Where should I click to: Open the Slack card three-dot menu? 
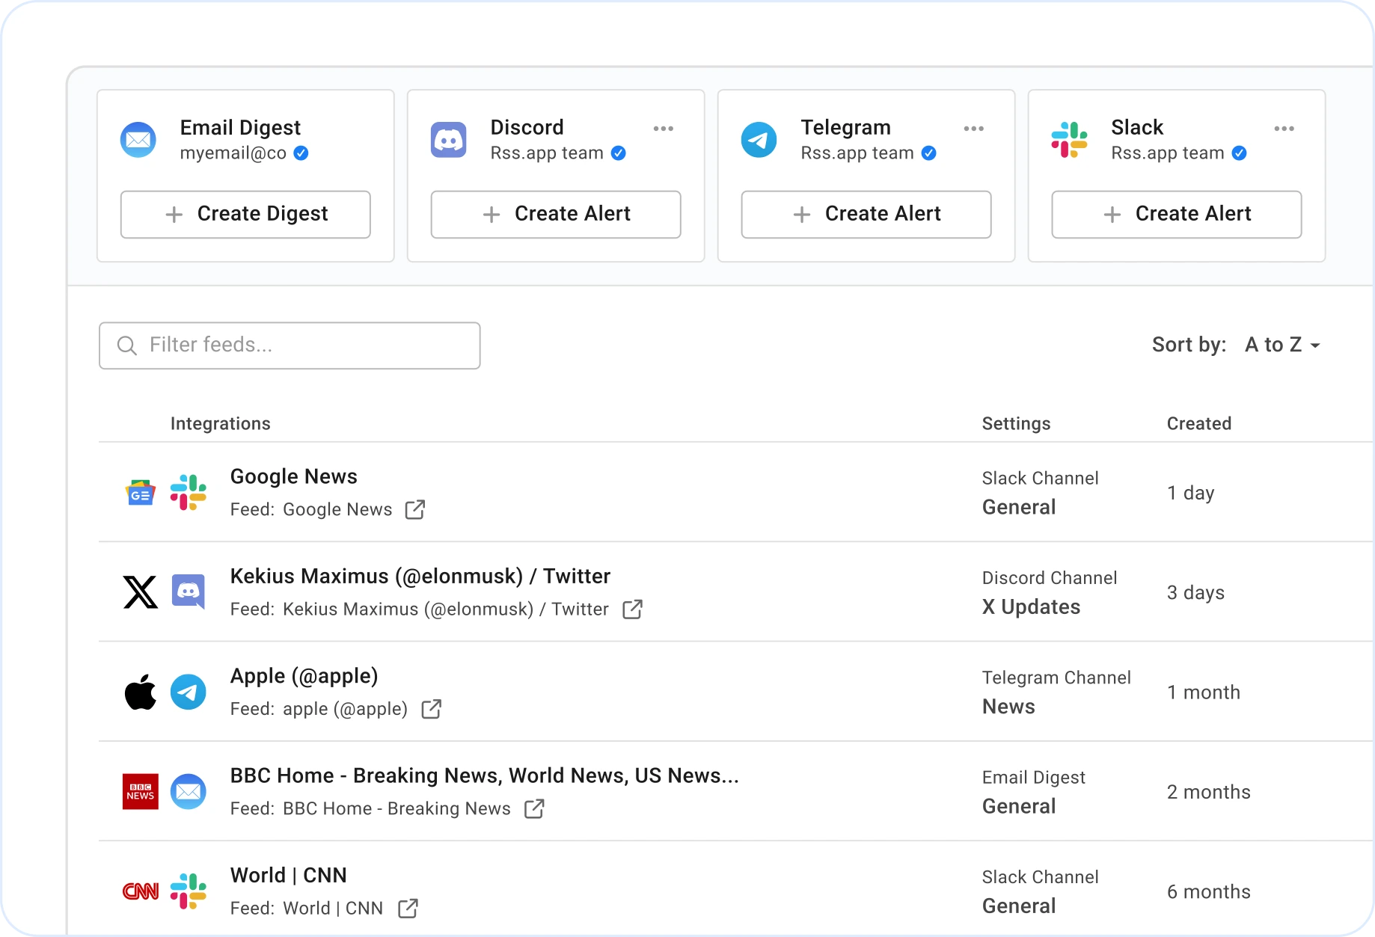coord(1284,129)
